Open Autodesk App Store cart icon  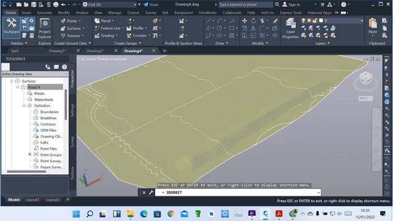coord(322,4)
